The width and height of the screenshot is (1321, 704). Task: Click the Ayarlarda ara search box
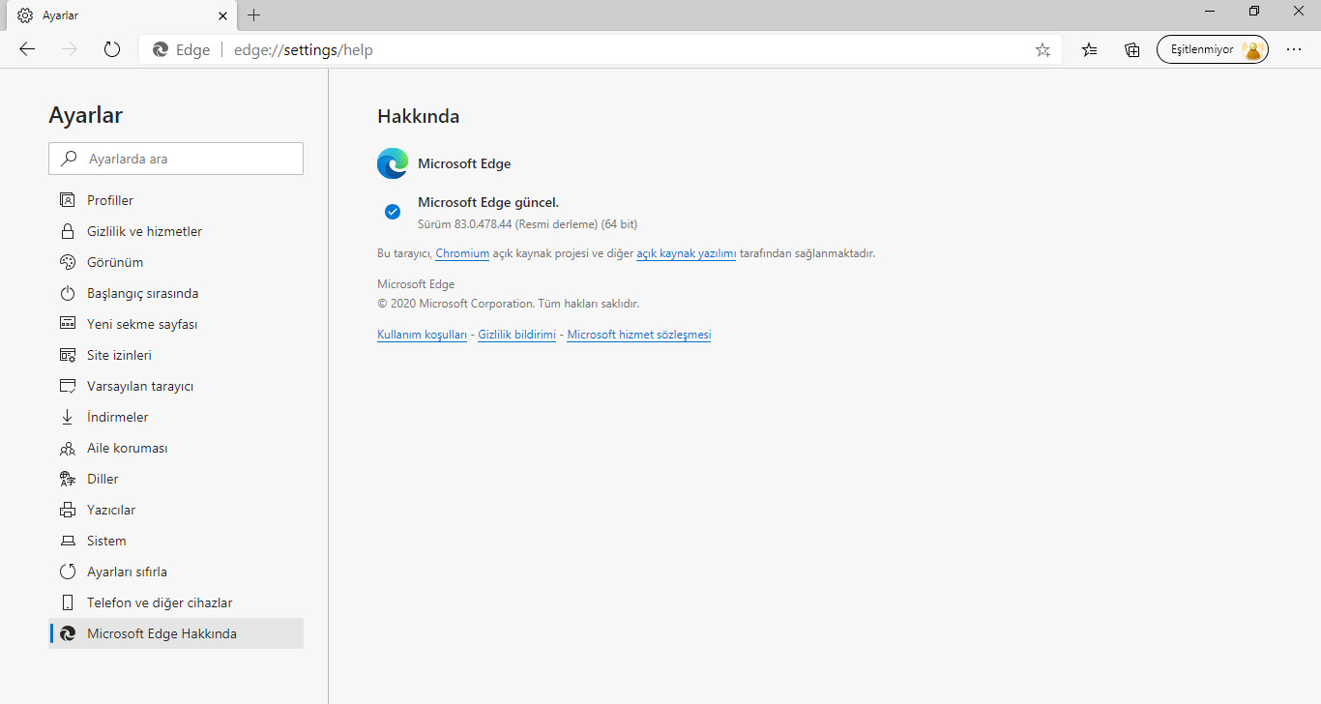[x=176, y=159]
